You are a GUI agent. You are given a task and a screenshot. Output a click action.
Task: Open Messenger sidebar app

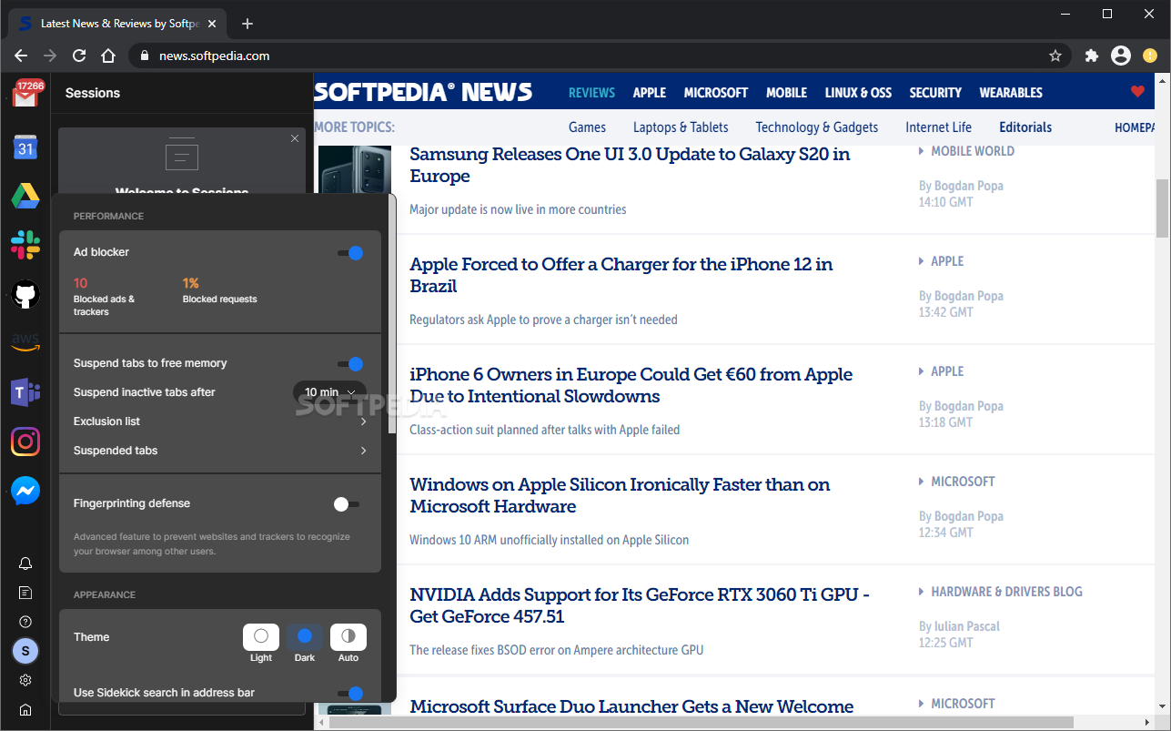point(25,491)
